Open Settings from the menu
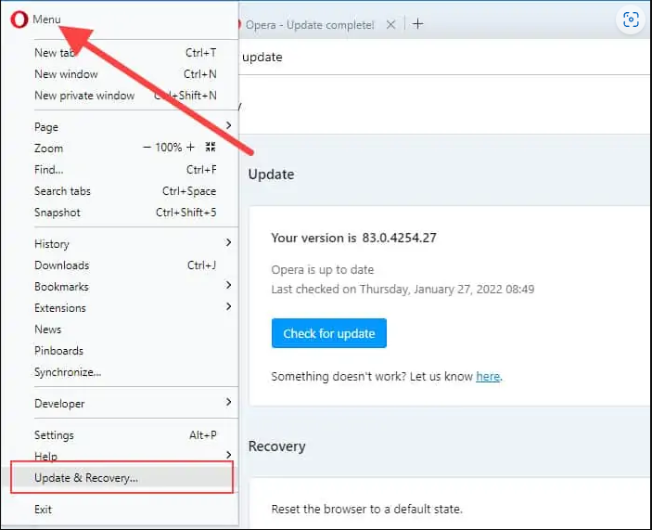652x530 pixels. click(x=125, y=435)
